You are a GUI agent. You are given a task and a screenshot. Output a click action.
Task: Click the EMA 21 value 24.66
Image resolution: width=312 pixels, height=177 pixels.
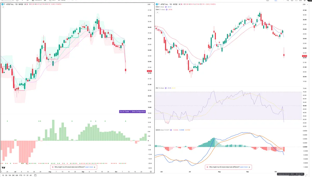170,10
